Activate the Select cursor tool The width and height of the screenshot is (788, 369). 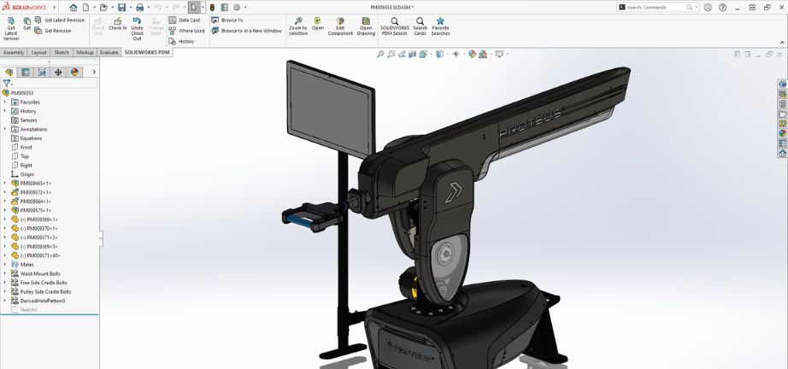194,8
